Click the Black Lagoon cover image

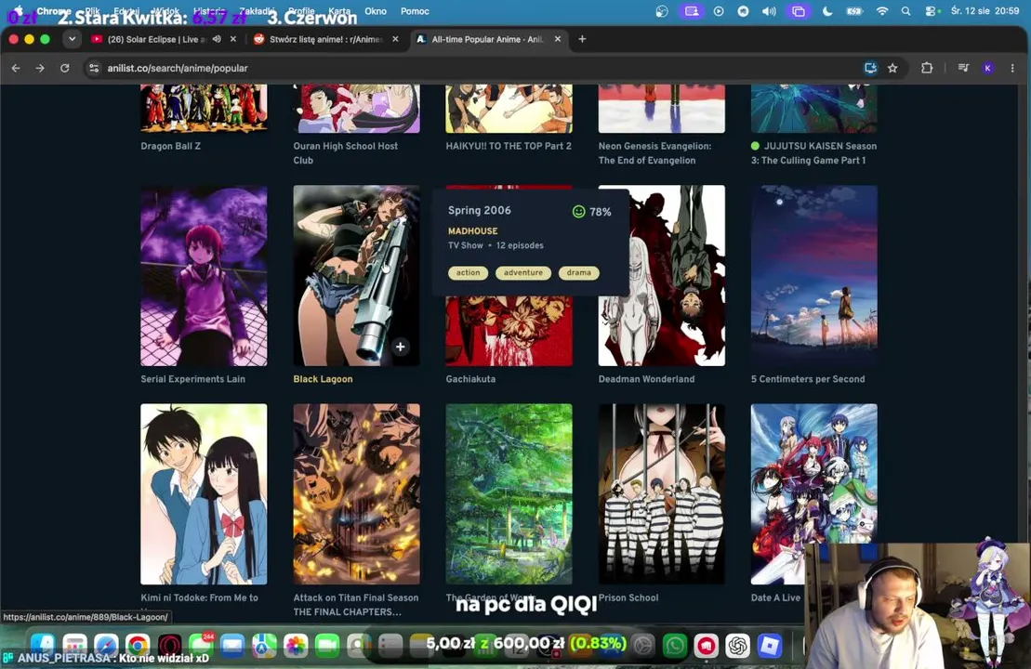356,275
